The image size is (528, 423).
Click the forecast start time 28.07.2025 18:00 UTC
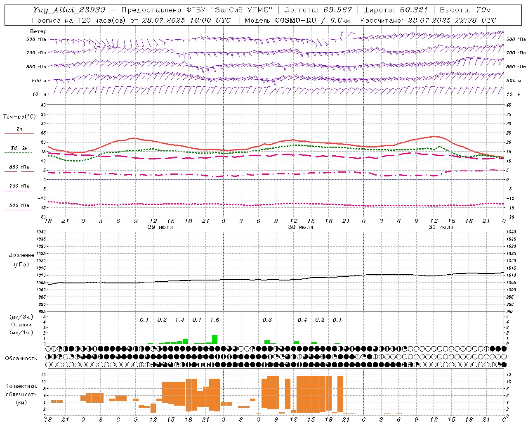pos(186,20)
